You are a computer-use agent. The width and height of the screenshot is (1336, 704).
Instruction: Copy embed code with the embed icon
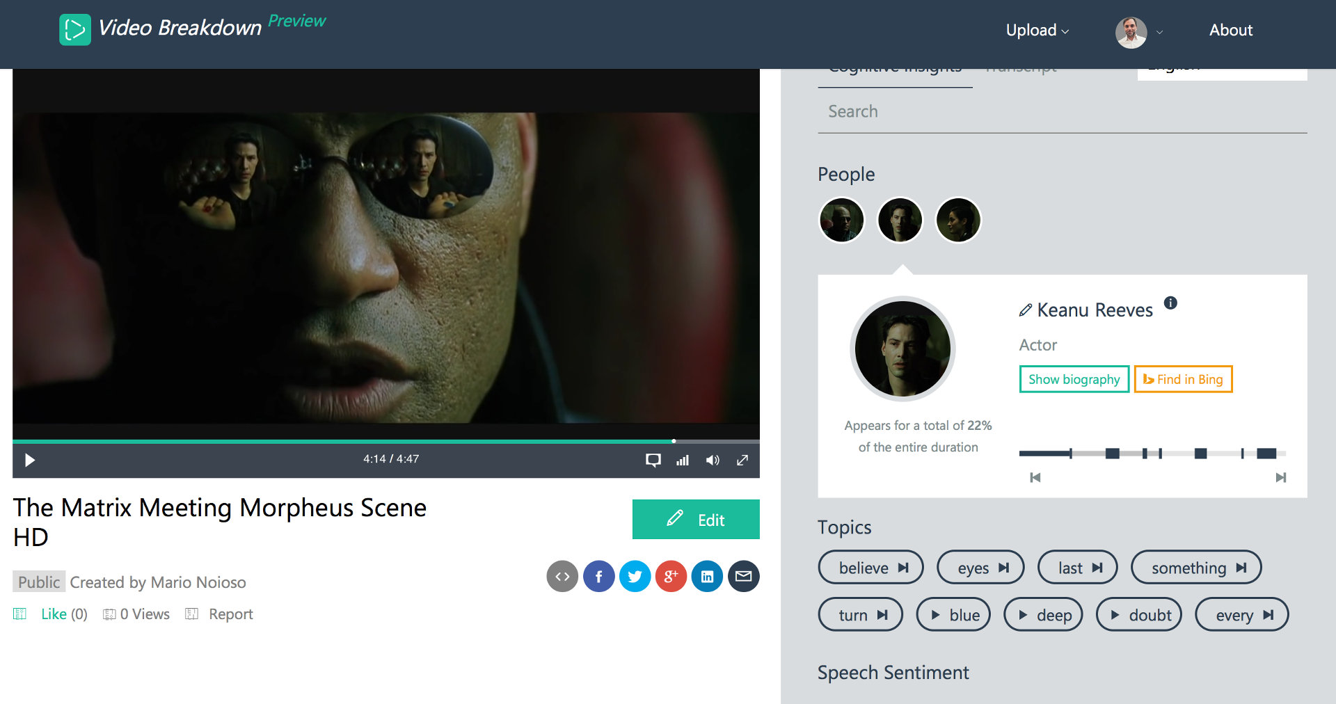coord(562,576)
